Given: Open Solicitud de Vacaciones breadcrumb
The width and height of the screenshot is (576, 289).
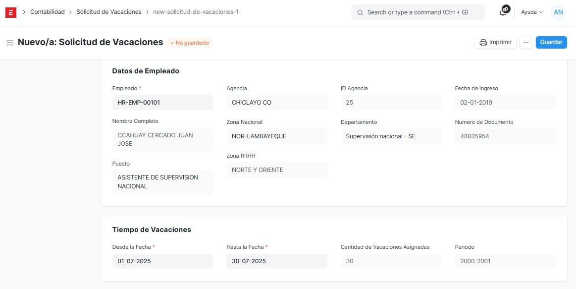Looking at the screenshot, I should coord(108,12).
